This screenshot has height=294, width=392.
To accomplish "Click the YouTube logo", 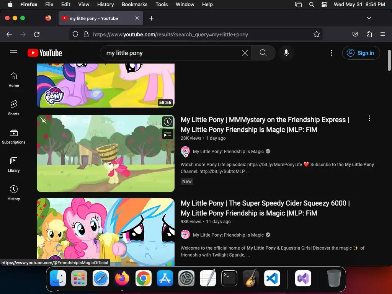I will tap(45, 53).
